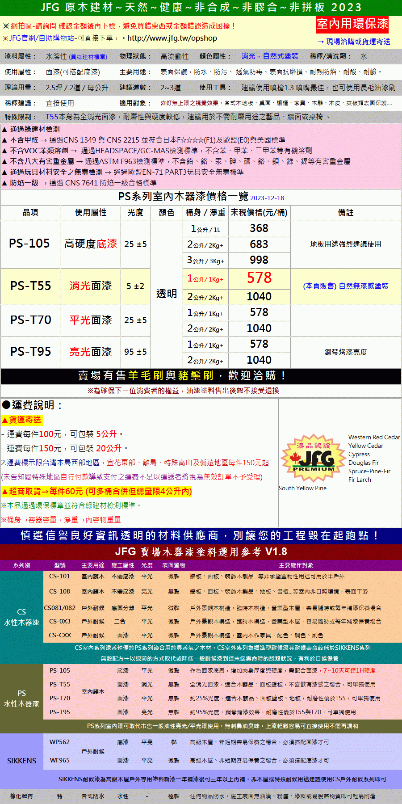Select the PS-T55 cell in price table
Viewport: 402px width, 804px height.
point(31,286)
